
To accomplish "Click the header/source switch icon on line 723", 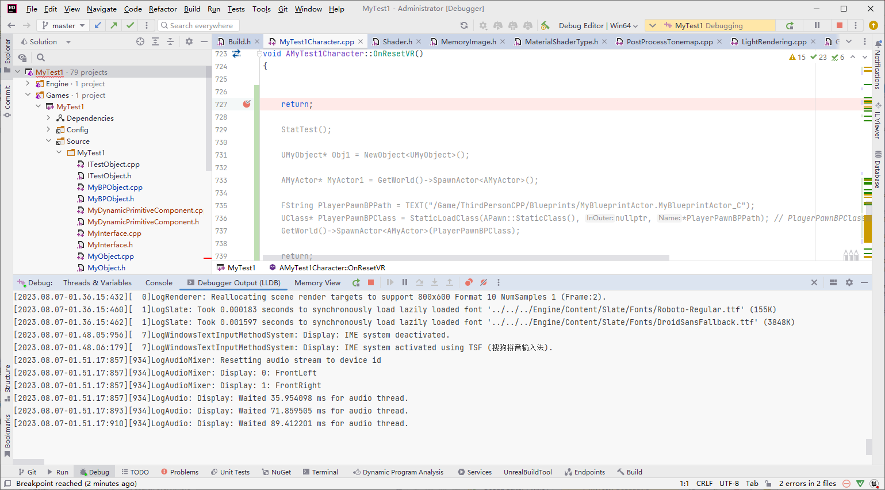I will coord(236,53).
